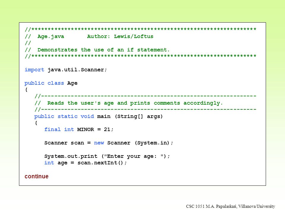Click 'java.util.Scanner;' in the import line
The image size is (285, 214).
pos(77,70)
